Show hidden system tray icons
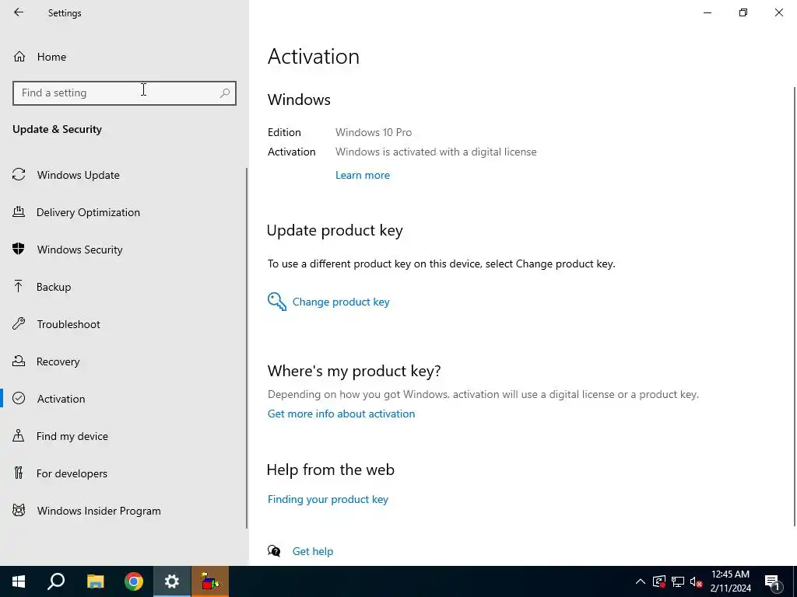797x597 pixels. pyautogui.click(x=641, y=581)
